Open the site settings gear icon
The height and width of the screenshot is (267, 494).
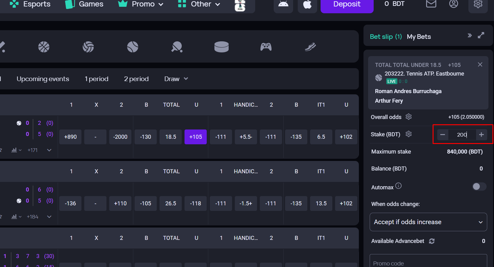pyautogui.click(x=478, y=5)
